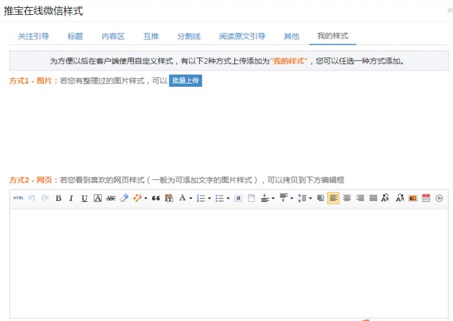Set paragraph spacing before

coord(265,198)
